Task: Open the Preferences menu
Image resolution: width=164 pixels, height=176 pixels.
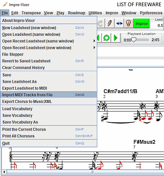Action: 151,13
